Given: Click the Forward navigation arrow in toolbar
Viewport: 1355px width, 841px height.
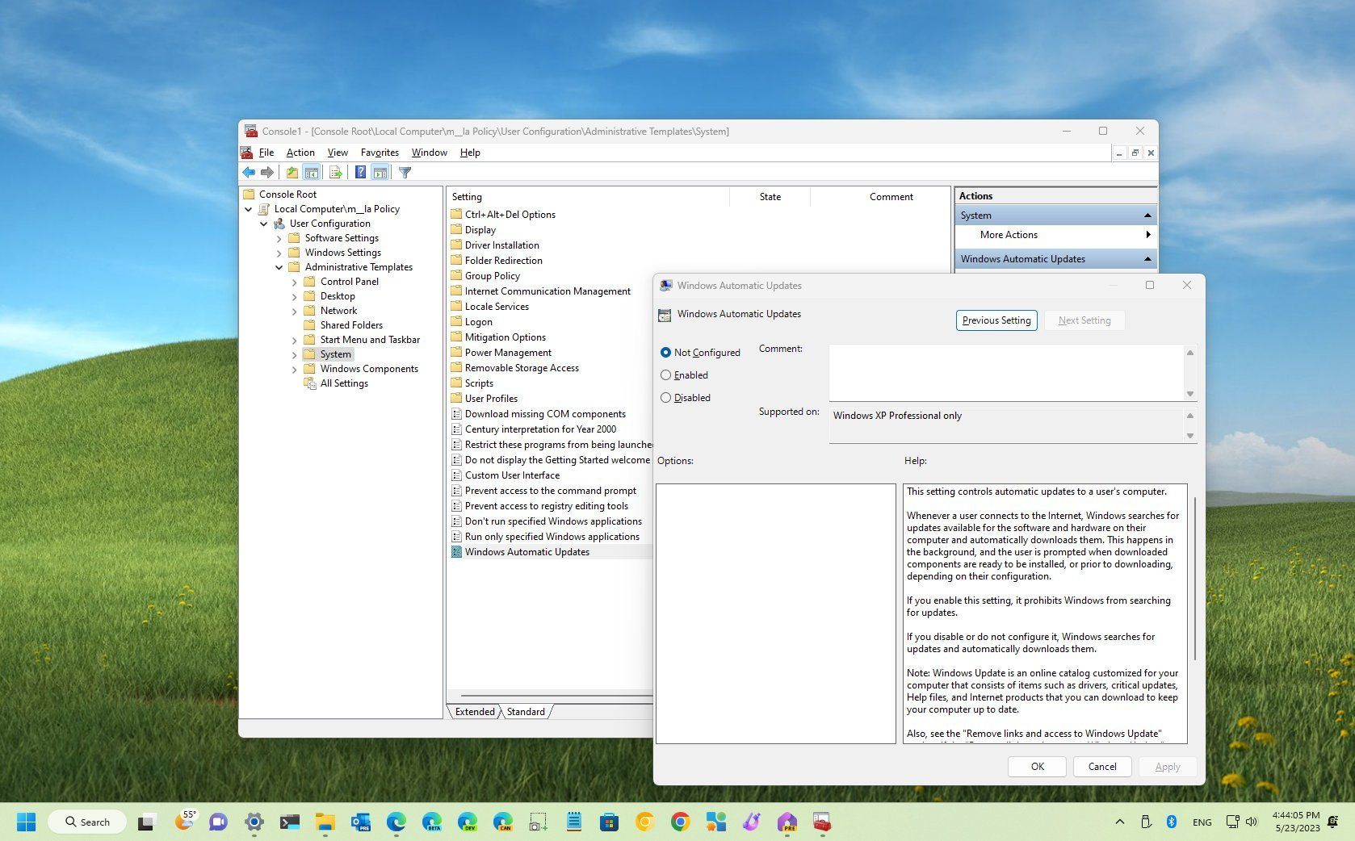Looking at the screenshot, I should pyautogui.click(x=268, y=172).
